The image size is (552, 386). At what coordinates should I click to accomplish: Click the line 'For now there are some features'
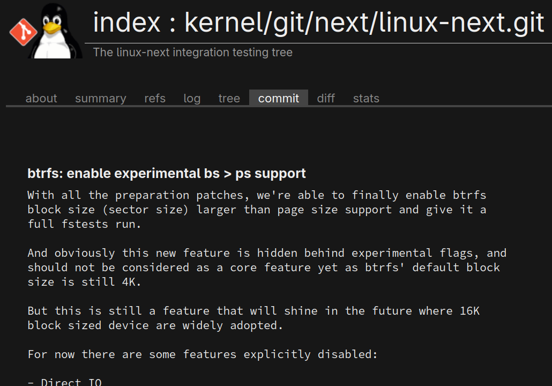[203, 354]
